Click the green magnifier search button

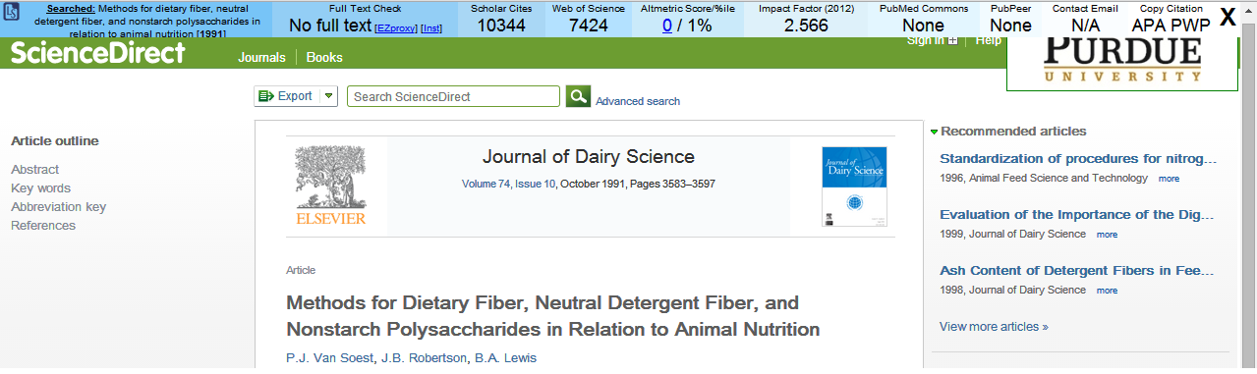[x=579, y=95]
